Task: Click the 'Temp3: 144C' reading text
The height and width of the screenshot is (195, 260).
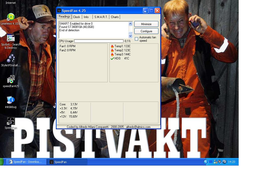Action: coord(123,54)
